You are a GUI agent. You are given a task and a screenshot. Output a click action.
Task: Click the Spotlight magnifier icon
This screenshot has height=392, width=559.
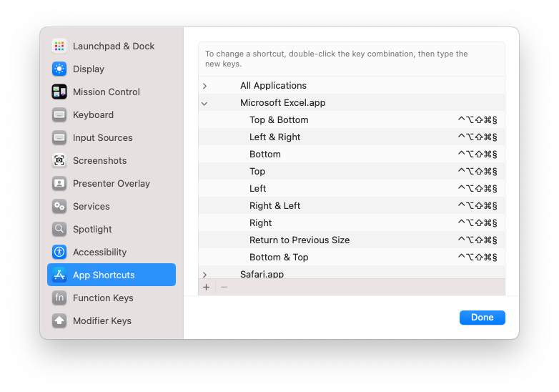coord(59,229)
